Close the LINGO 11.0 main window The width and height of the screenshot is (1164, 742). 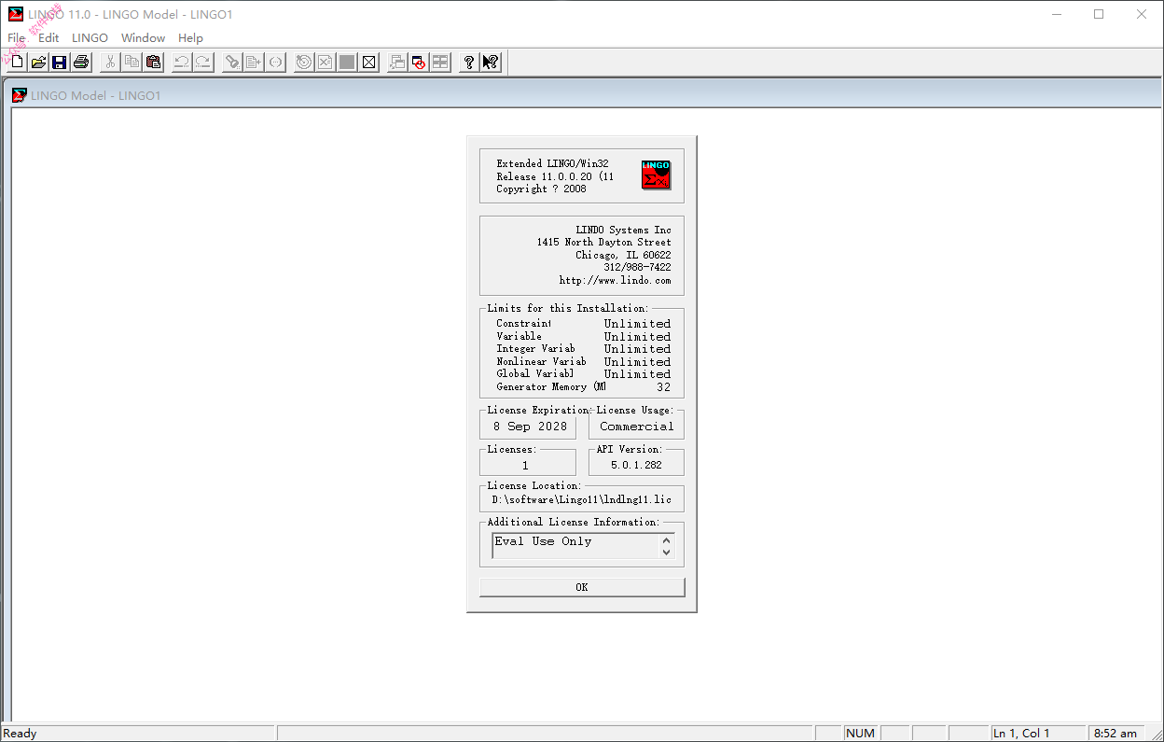pos(1142,14)
